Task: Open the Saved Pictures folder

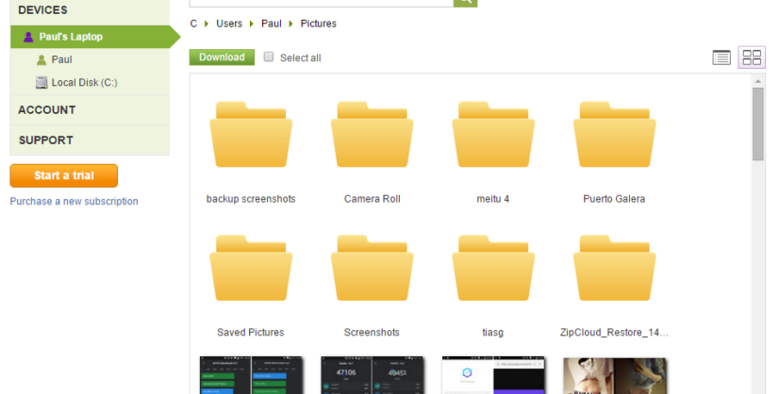Action: pyautogui.click(x=251, y=269)
